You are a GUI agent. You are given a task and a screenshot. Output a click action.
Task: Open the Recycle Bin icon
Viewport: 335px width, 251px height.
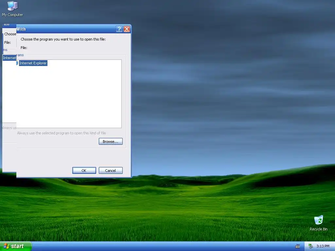point(319,223)
